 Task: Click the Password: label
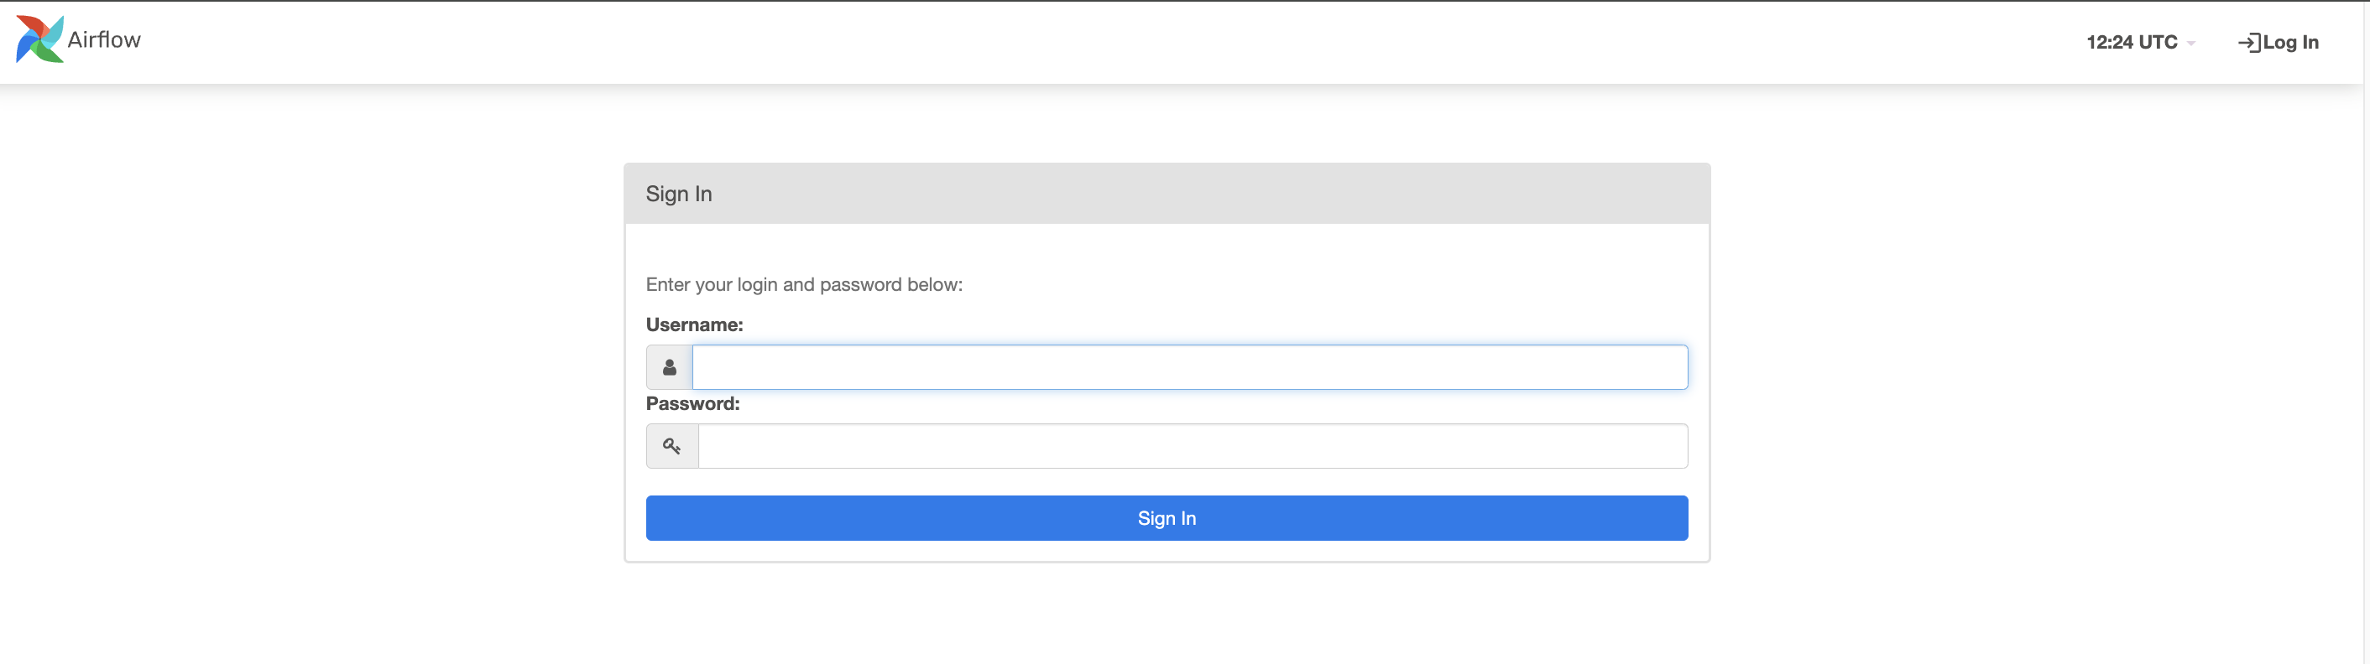[x=692, y=404]
